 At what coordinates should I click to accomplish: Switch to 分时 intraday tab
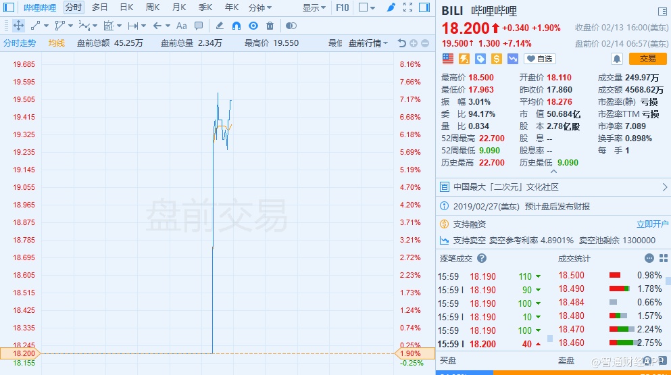coord(74,7)
